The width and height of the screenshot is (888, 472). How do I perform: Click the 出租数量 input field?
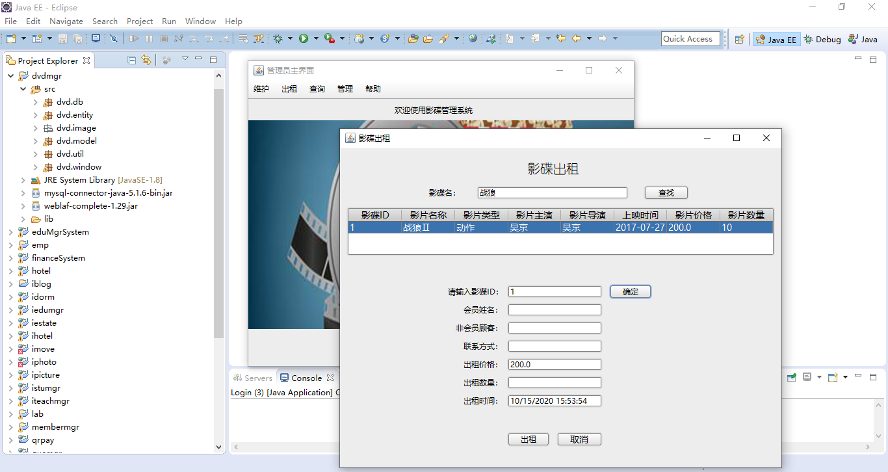[x=555, y=383]
